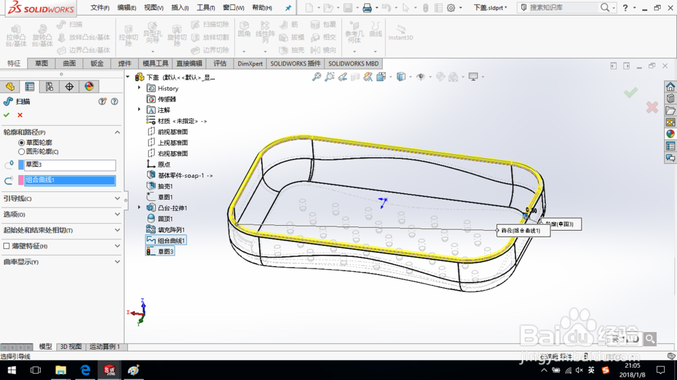Open SOLIDWORKS Resources home icon in task pane
This screenshot has height=380, width=677.
670,87
